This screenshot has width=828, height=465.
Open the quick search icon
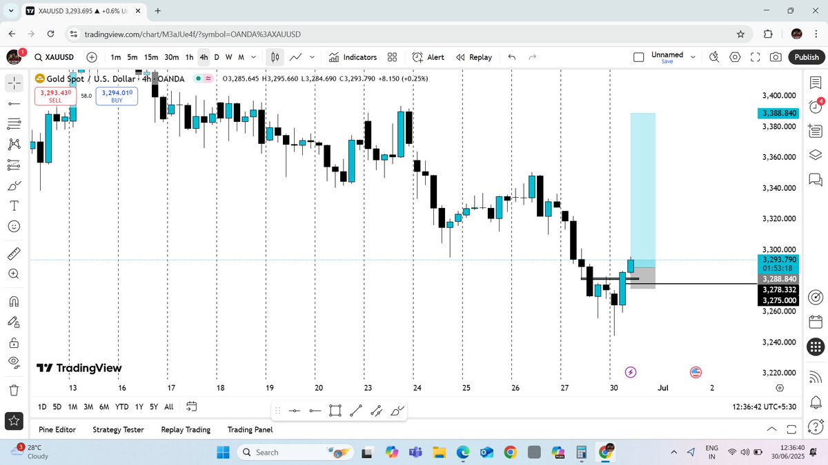714,57
